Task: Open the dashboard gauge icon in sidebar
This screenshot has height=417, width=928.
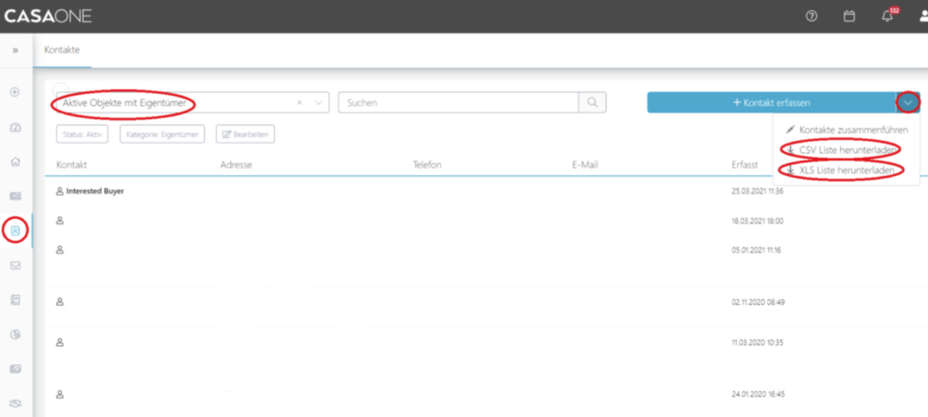Action: click(15, 128)
